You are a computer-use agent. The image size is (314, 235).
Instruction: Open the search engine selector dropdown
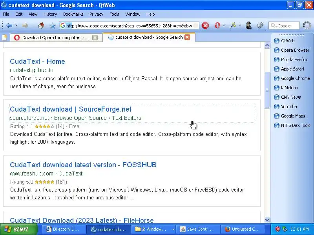tap(274, 26)
